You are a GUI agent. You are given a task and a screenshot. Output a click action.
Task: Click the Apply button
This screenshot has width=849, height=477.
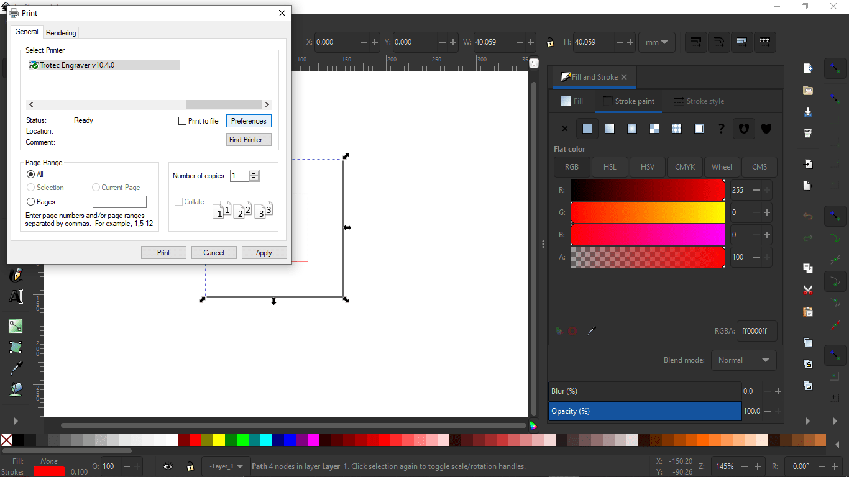[x=264, y=253]
